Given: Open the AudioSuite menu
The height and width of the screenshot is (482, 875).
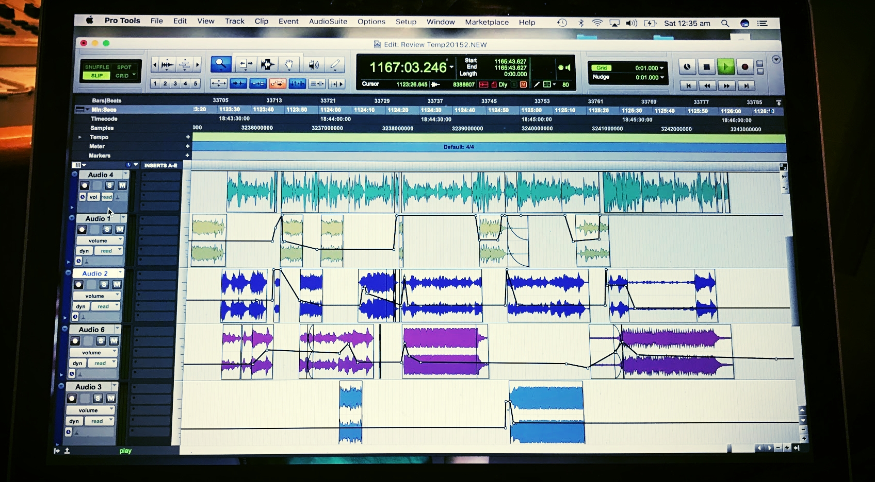Looking at the screenshot, I should click(x=328, y=21).
